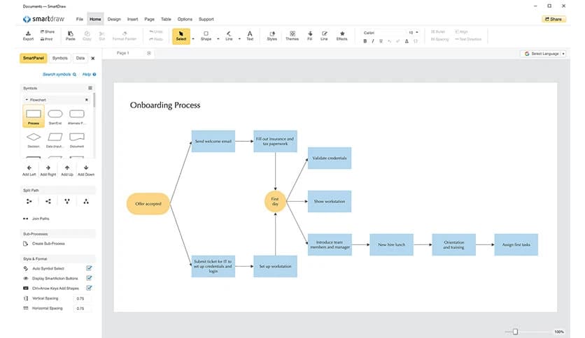The image size is (585, 338).
Task: Click Join Paths icon
Action: [29, 219]
